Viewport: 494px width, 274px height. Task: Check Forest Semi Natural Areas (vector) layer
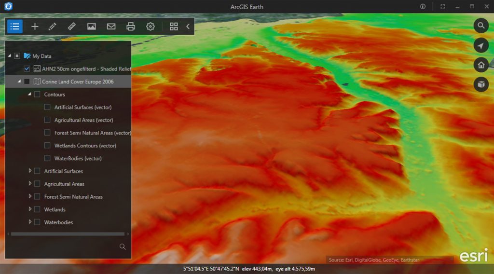pos(47,133)
